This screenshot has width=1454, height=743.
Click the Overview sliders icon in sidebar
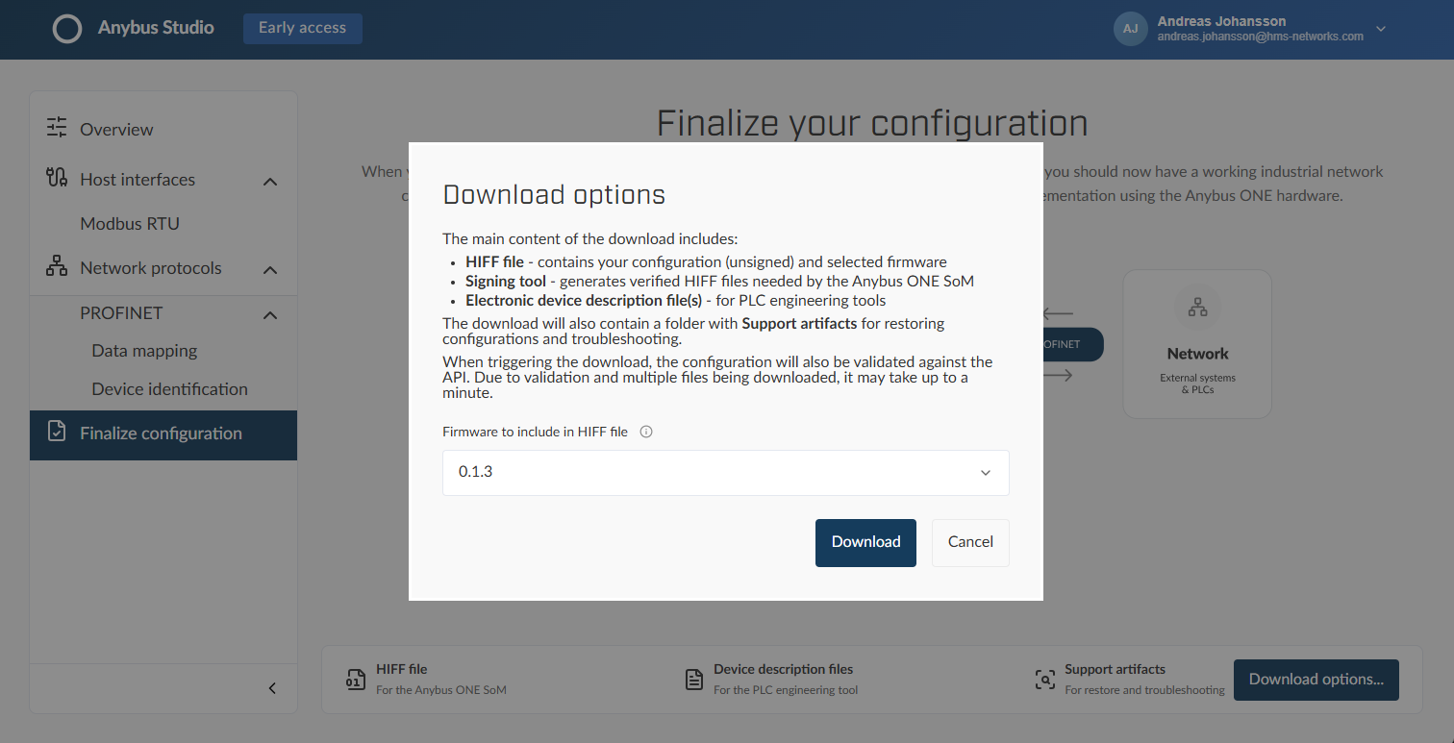[x=57, y=128]
